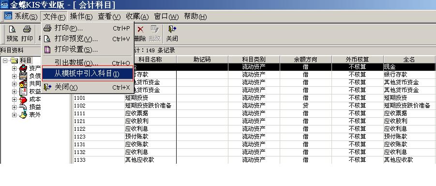Click 现金 in the highlighted first row
The image size is (436, 186).
point(390,67)
